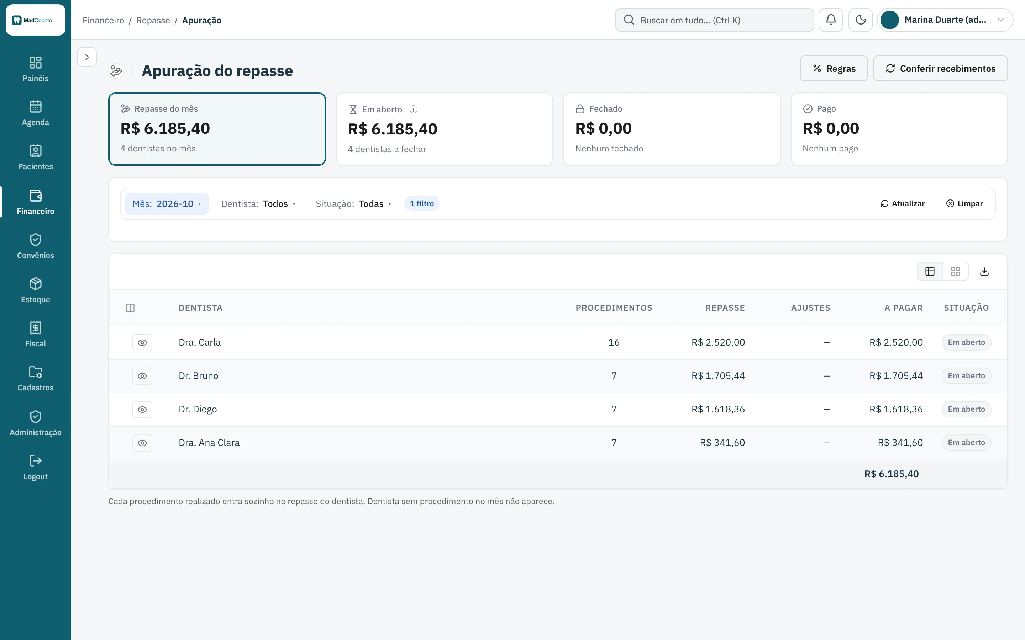The width and height of the screenshot is (1025, 640).
Task: Click the Regras button
Action: [834, 69]
